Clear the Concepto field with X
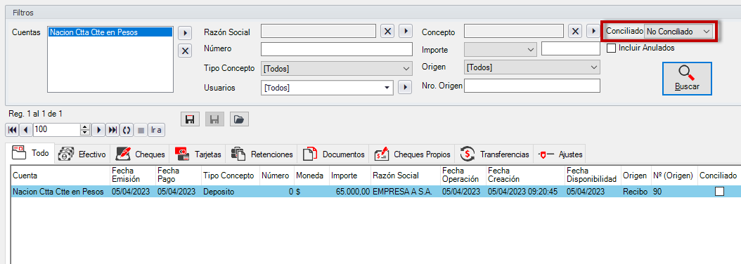Image resolution: width=741 pixels, height=264 pixels. click(574, 32)
